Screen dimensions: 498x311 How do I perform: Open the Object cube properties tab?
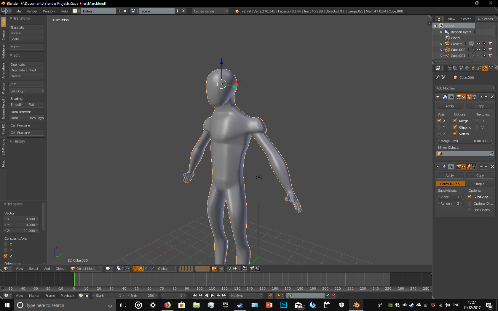[x=473, y=68]
